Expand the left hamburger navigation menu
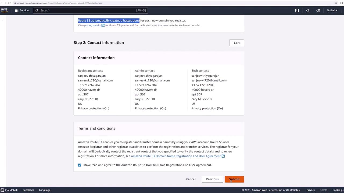344x193 pixels. coord(2,19)
